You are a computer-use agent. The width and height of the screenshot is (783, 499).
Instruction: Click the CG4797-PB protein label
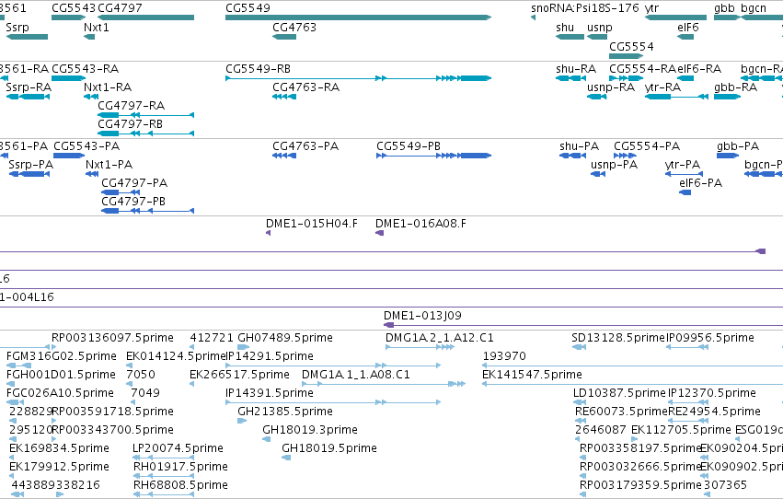(x=133, y=202)
